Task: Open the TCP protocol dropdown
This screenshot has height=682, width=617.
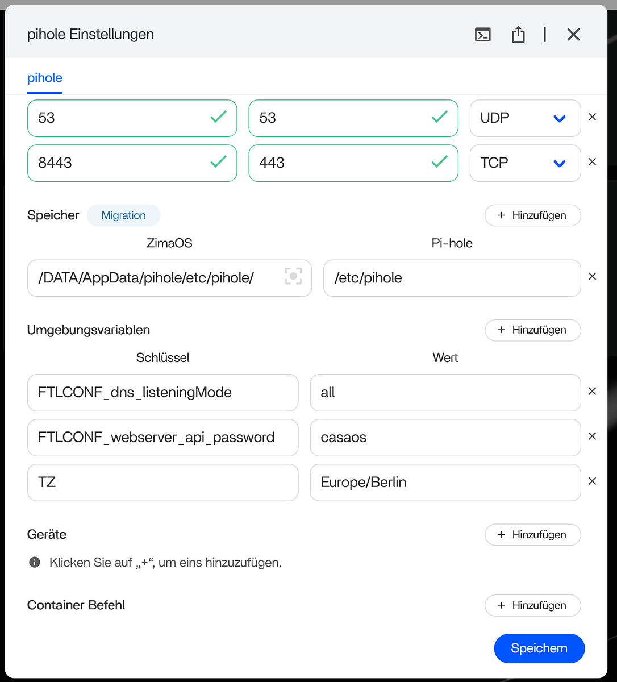Action: pyautogui.click(x=525, y=163)
